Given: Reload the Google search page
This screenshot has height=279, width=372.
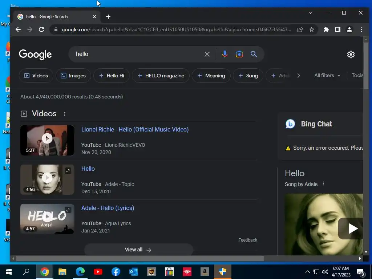Looking at the screenshot, I should pos(41,29).
